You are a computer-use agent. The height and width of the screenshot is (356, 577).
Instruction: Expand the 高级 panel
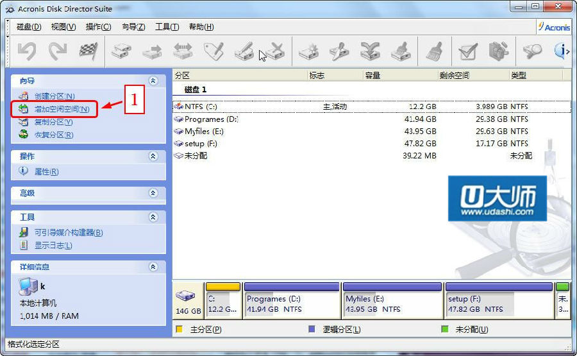point(153,193)
